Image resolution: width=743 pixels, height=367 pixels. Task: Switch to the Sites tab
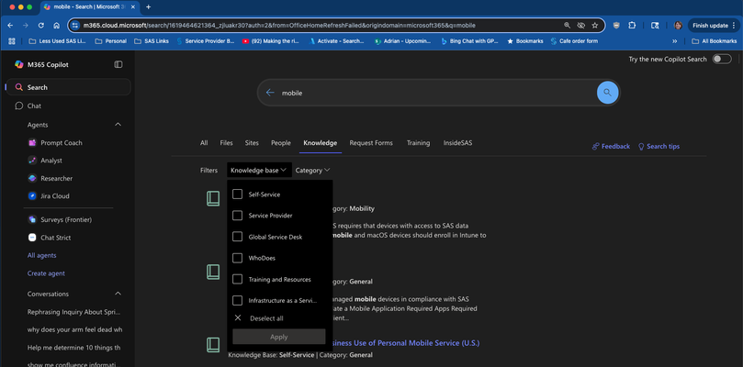252,142
